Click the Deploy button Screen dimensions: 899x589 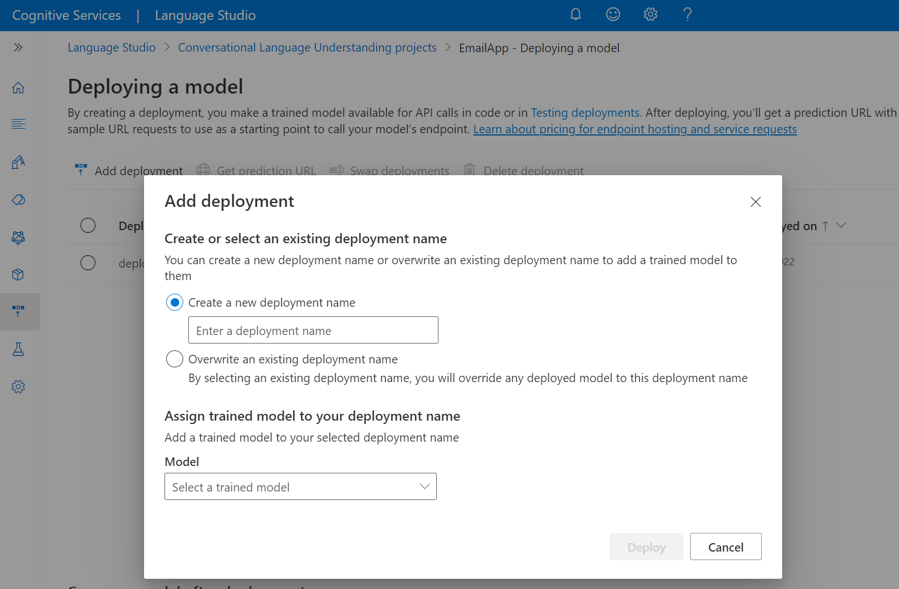pos(647,546)
